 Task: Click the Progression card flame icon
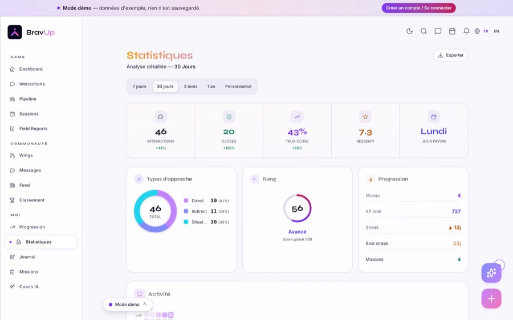click(x=370, y=179)
